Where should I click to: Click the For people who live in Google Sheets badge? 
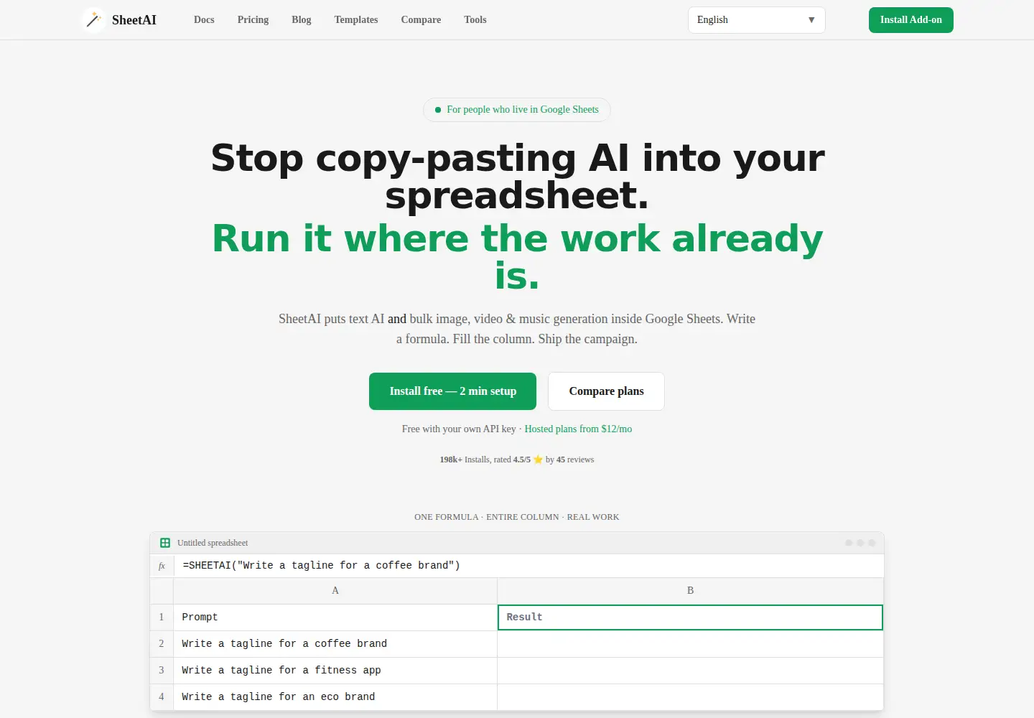point(517,110)
